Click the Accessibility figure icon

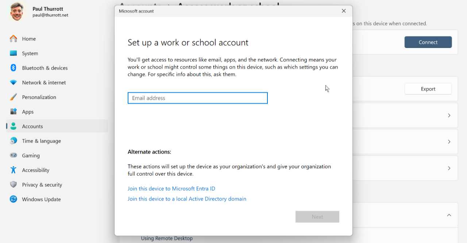click(x=13, y=170)
